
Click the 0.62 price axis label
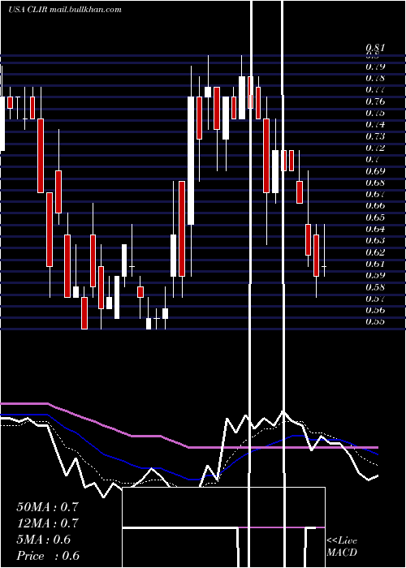(x=375, y=252)
